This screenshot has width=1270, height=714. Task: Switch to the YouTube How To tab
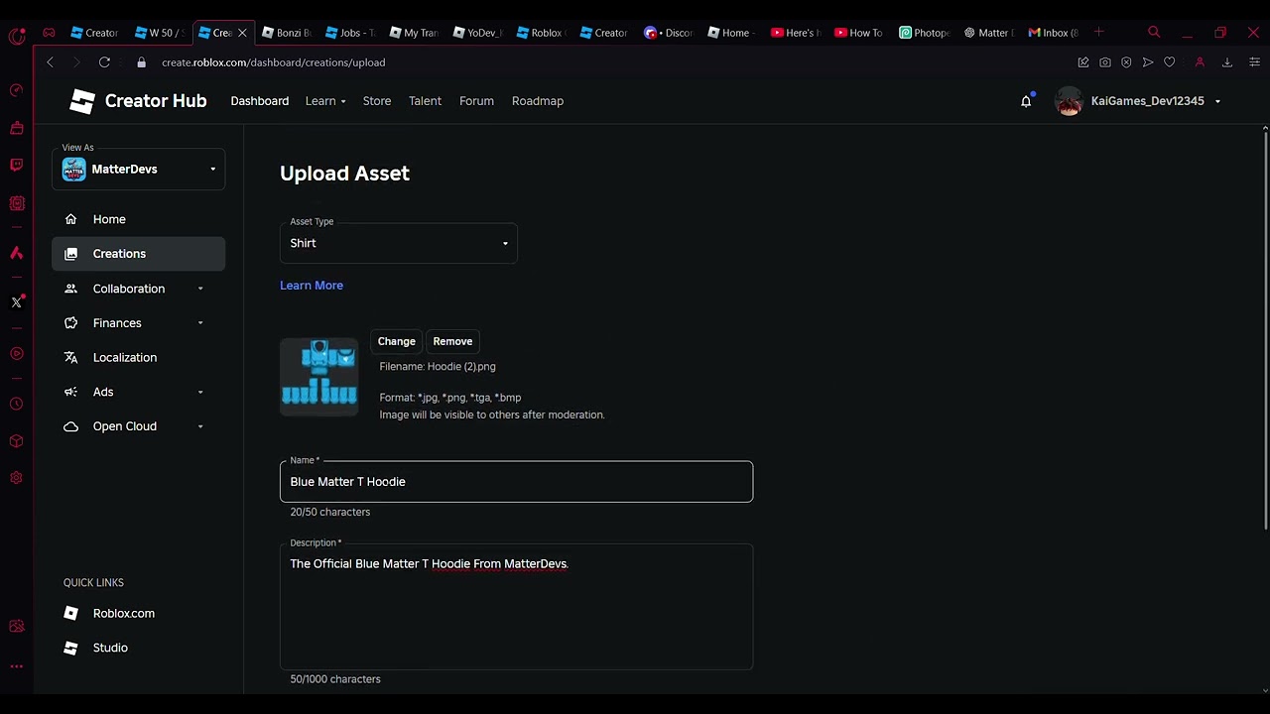(x=859, y=33)
